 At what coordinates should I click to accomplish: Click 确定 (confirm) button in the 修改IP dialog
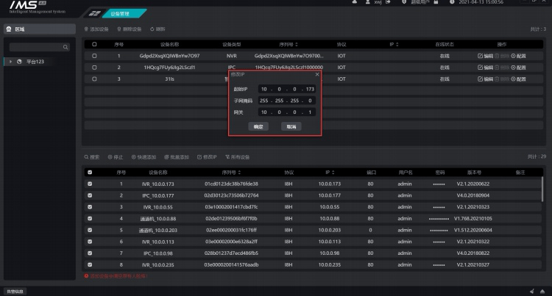[x=258, y=126]
